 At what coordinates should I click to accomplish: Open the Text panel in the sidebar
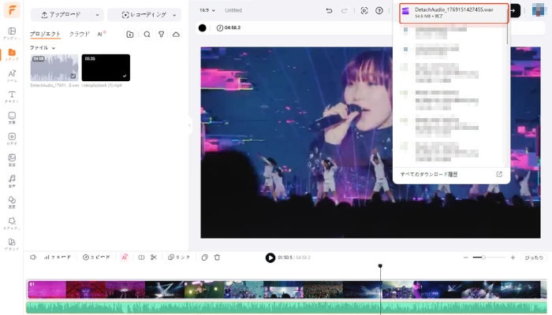point(12,97)
